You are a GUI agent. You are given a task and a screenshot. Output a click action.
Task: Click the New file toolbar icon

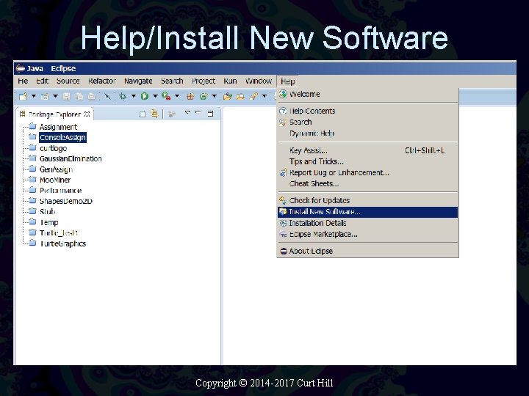23,97
